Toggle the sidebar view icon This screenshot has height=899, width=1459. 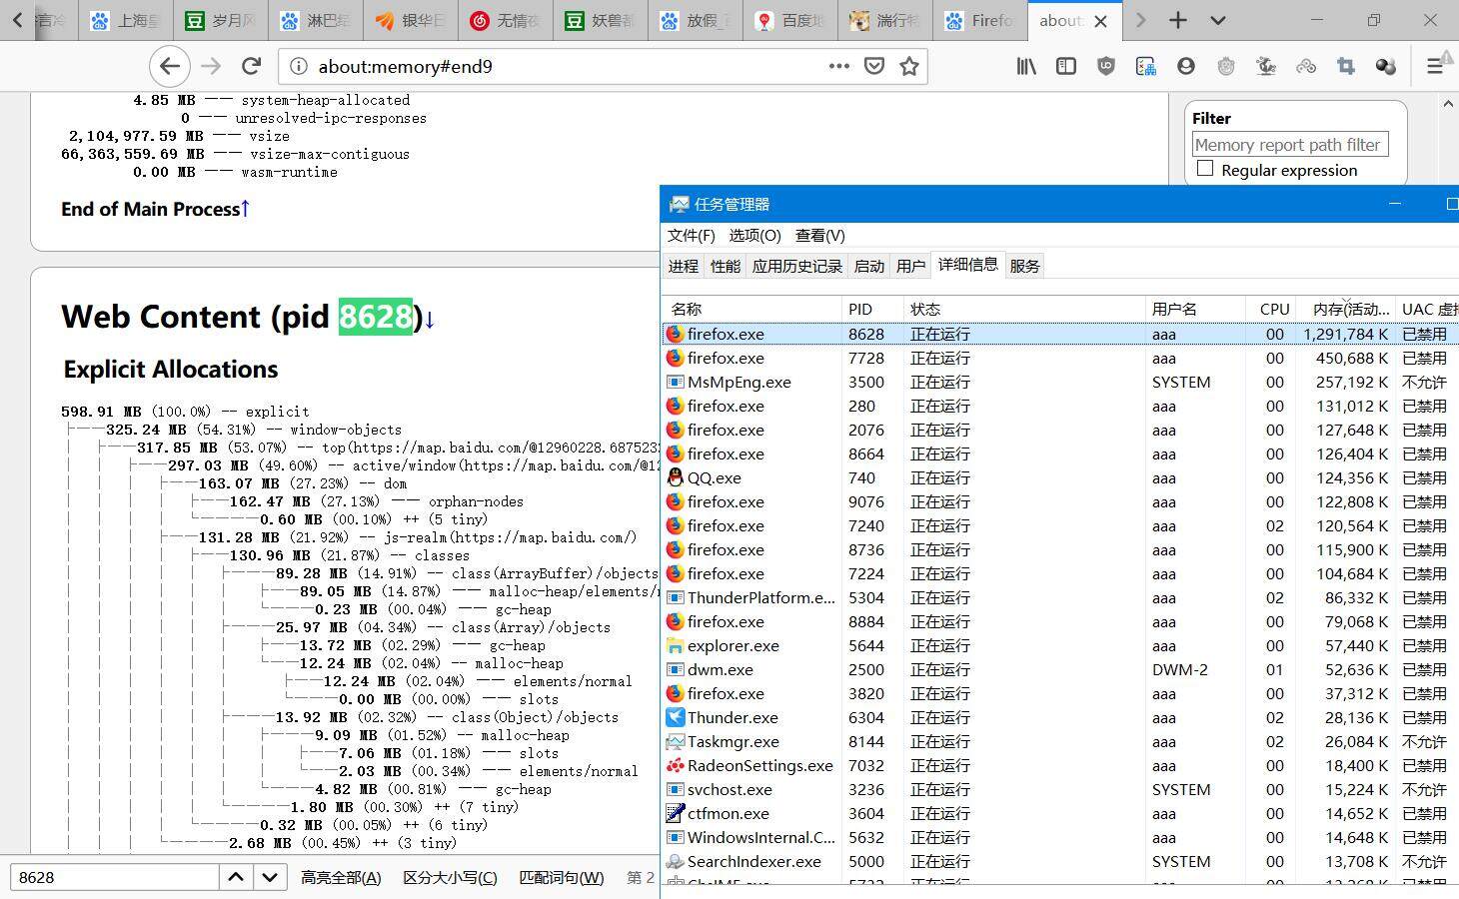(x=1066, y=66)
